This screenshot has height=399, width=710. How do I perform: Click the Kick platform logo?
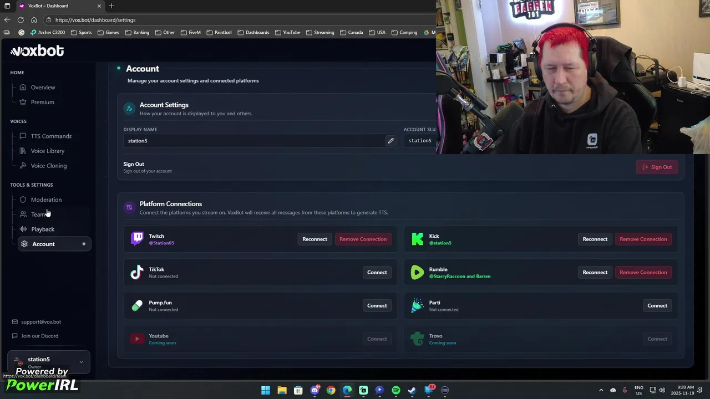pos(417,239)
